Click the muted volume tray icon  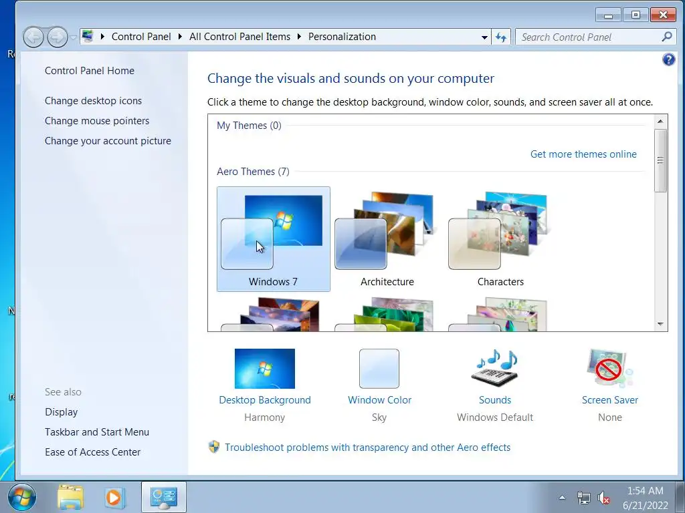click(x=603, y=498)
